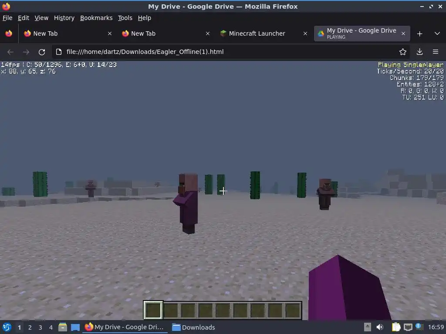
Task: Click the Firefox View pinned icon
Action: [x=9, y=33]
